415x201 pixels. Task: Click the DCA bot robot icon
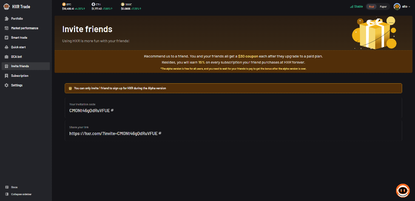coord(6,57)
